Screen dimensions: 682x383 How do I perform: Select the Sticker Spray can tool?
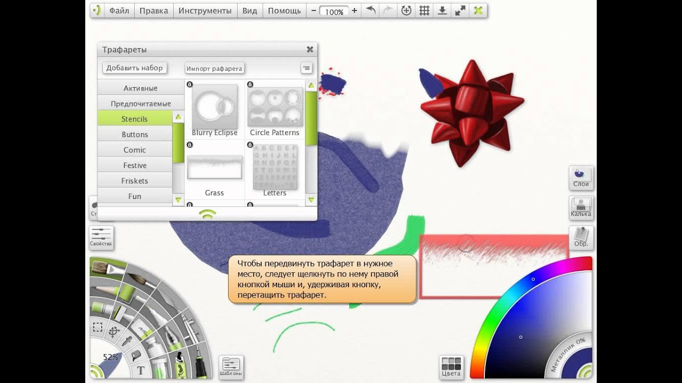coord(181,367)
